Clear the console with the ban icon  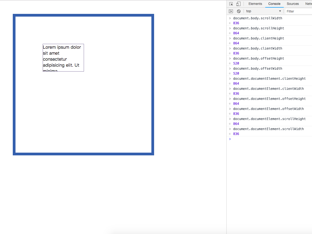pyautogui.click(x=239, y=11)
